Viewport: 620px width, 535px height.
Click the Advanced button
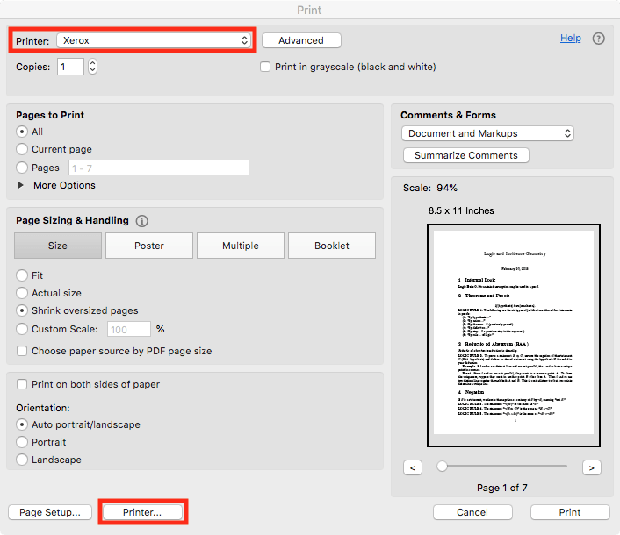(x=301, y=40)
